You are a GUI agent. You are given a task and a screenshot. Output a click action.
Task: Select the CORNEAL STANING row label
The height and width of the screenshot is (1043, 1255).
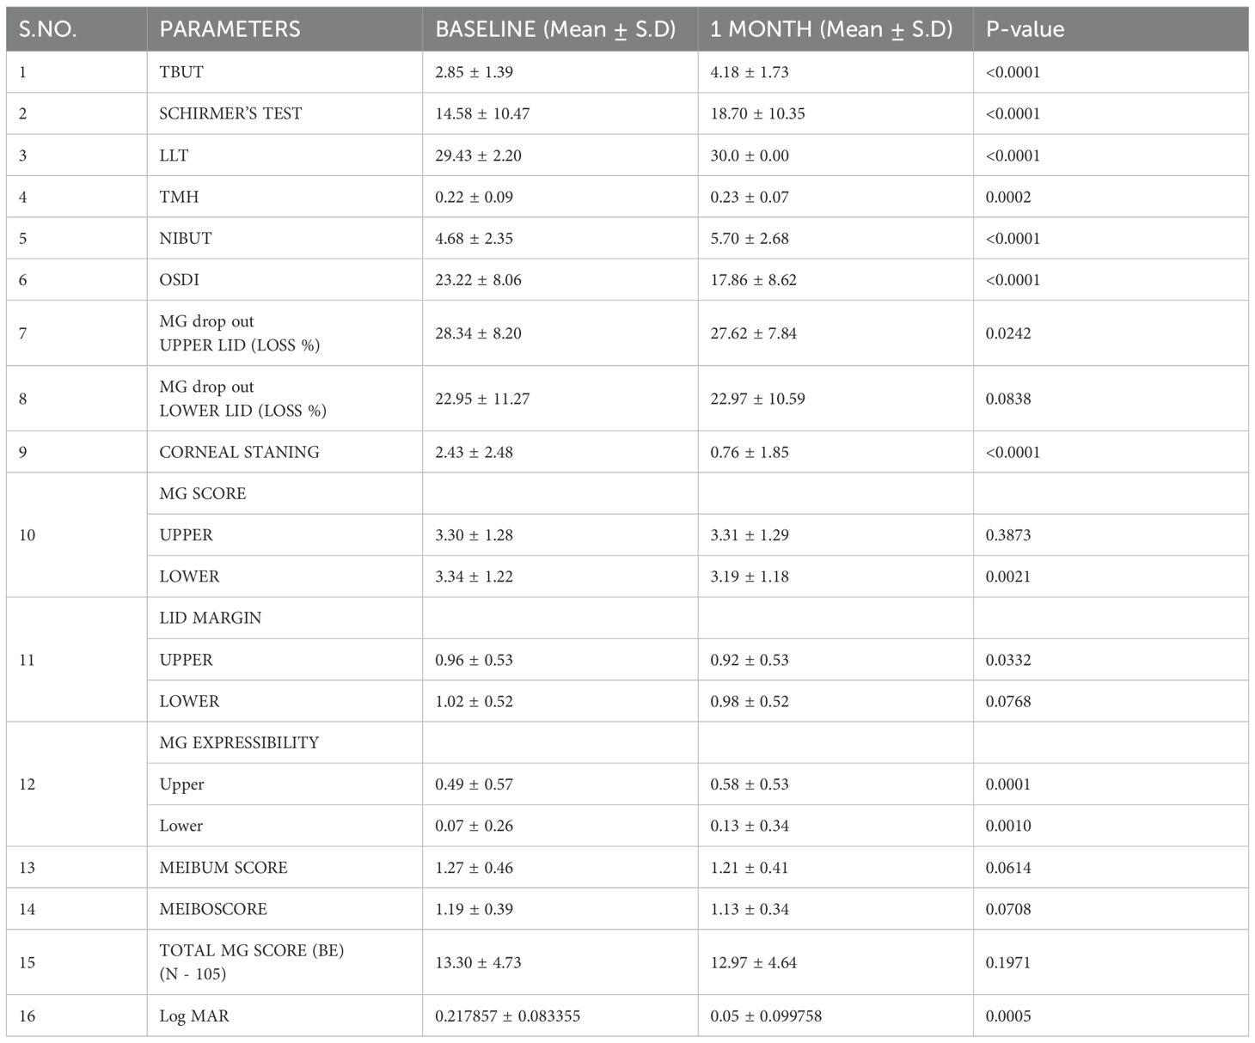(239, 452)
